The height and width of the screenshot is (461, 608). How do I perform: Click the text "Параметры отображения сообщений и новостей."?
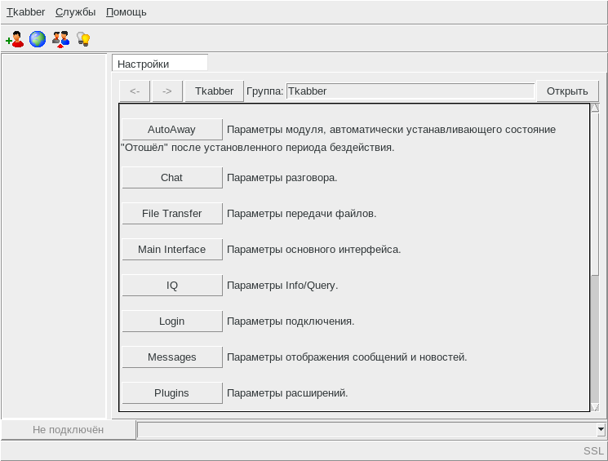coord(347,357)
